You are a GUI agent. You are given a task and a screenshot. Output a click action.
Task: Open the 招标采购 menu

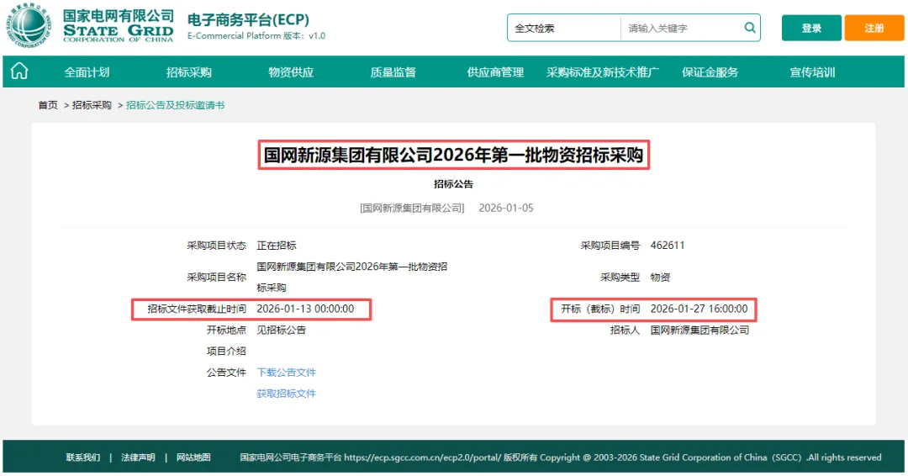(189, 72)
